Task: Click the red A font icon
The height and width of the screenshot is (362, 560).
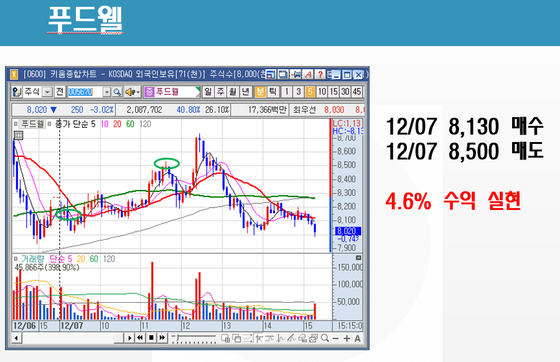Action: click(308, 74)
